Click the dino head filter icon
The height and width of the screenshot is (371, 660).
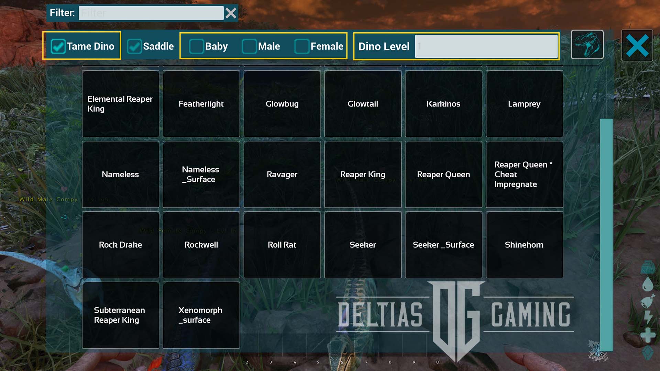pyautogui.click(x=587, y=45)
